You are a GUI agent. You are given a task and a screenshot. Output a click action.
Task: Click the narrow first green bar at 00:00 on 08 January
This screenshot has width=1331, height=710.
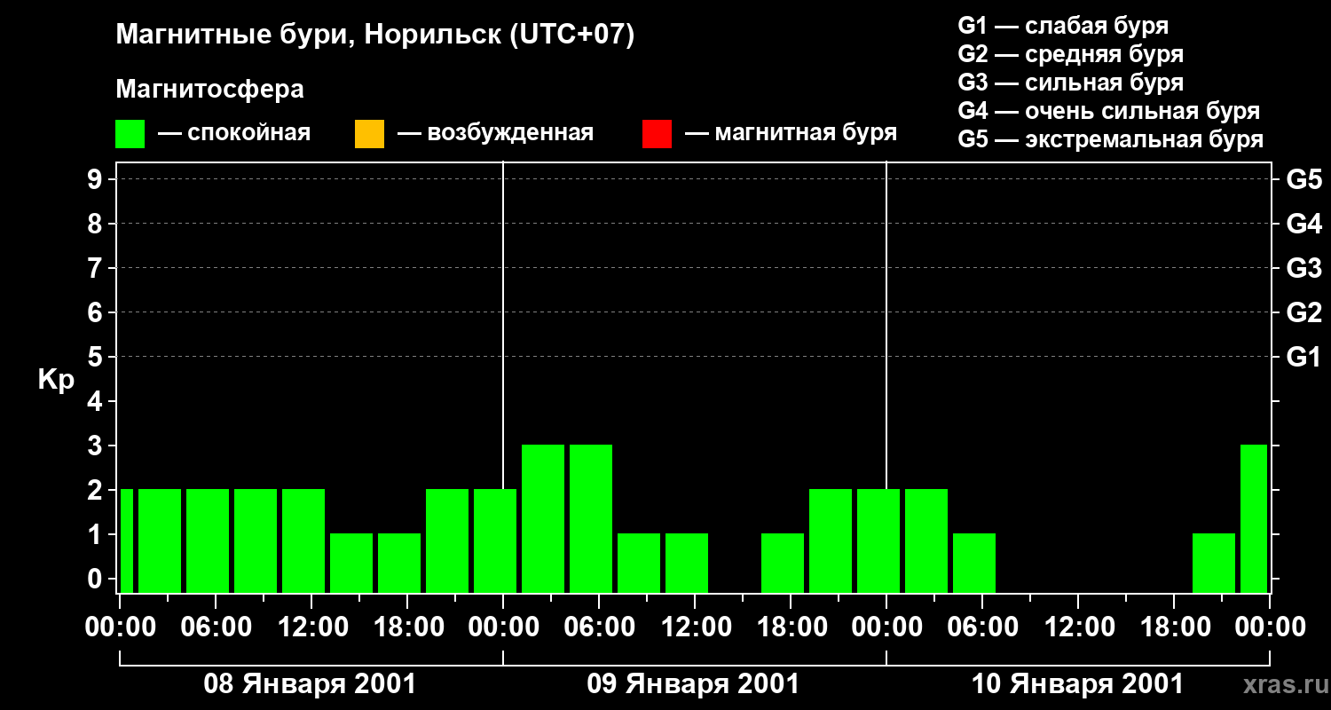click(x=127, y=540)
